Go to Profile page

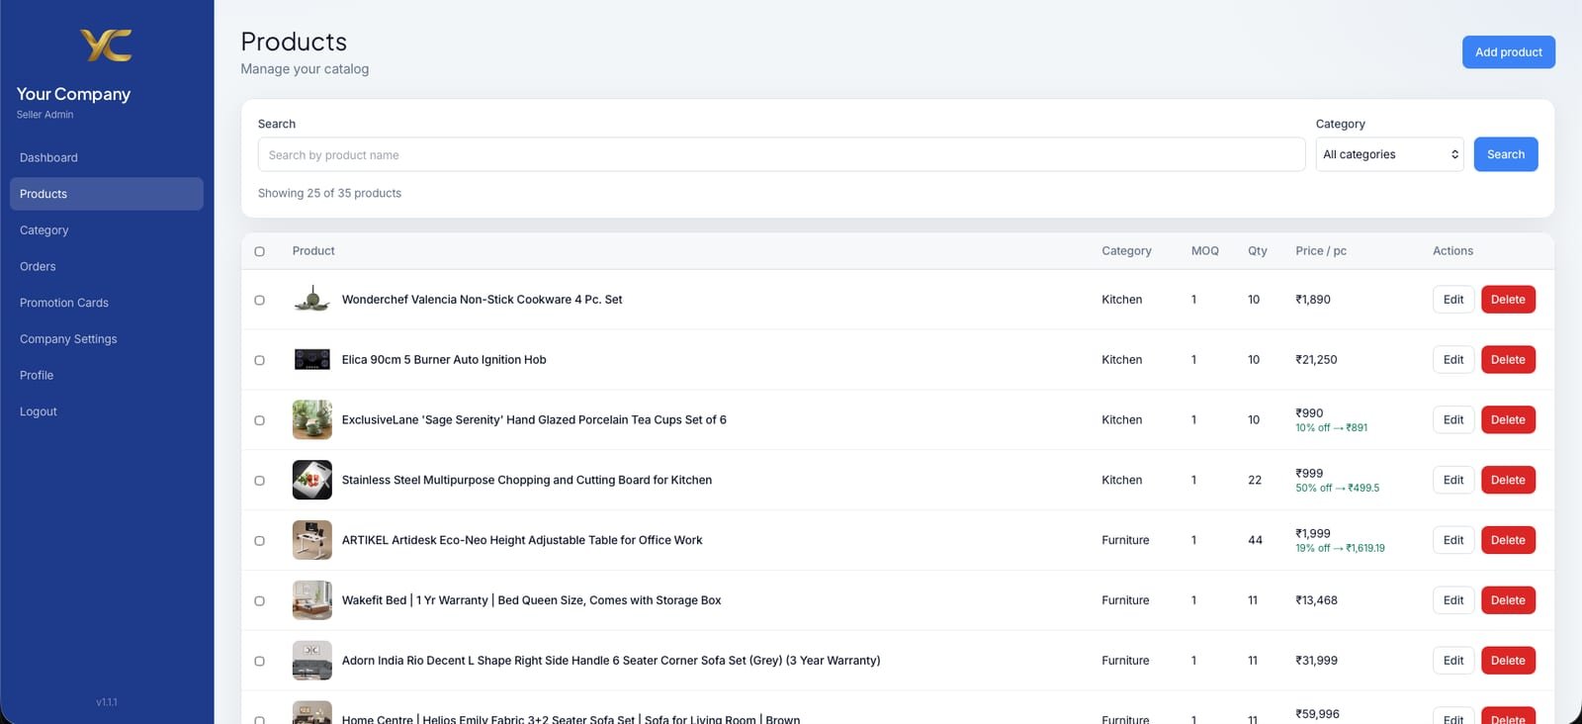(107, 376)
